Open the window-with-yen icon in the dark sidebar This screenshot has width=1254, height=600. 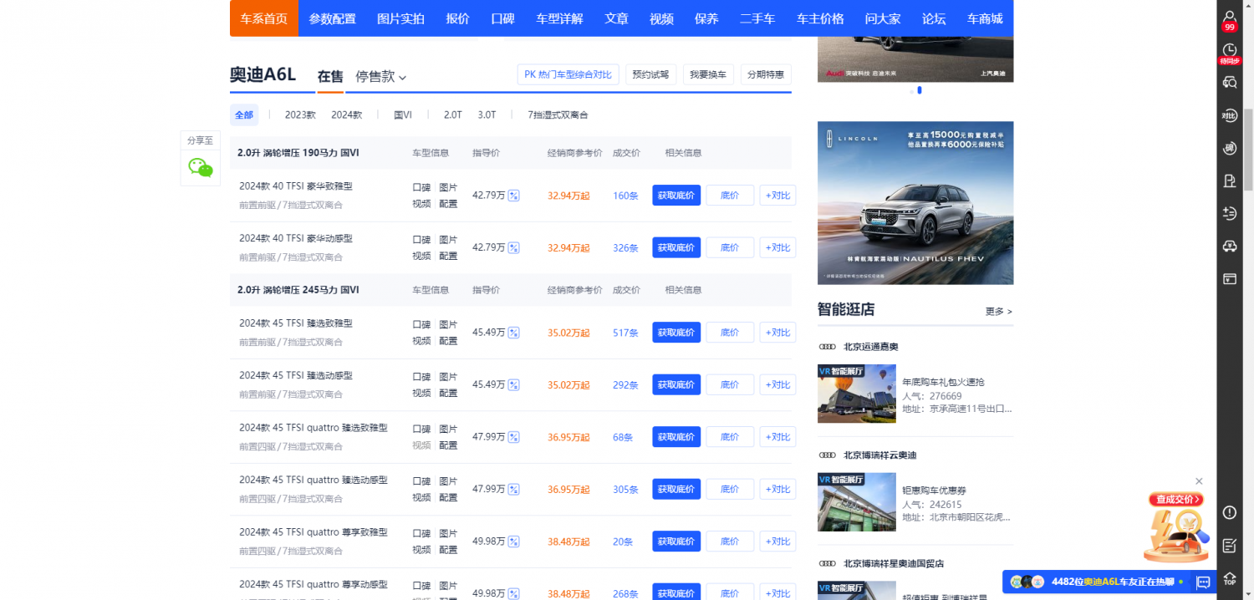[1229, 279]
